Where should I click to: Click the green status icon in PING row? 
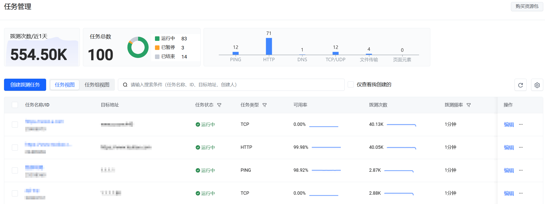click(198, 170)
